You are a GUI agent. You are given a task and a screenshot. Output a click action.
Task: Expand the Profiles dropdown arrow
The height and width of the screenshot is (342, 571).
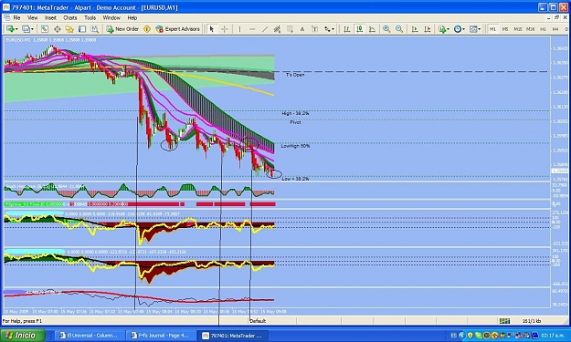click(32, 29)
